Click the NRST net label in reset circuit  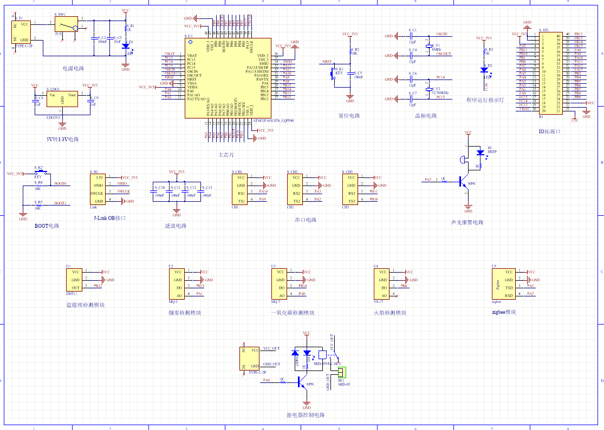coord(327,62)
